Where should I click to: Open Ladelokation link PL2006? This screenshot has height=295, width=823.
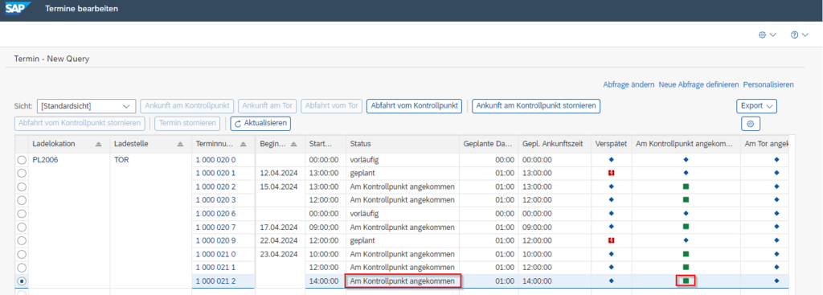coord(45,160)
